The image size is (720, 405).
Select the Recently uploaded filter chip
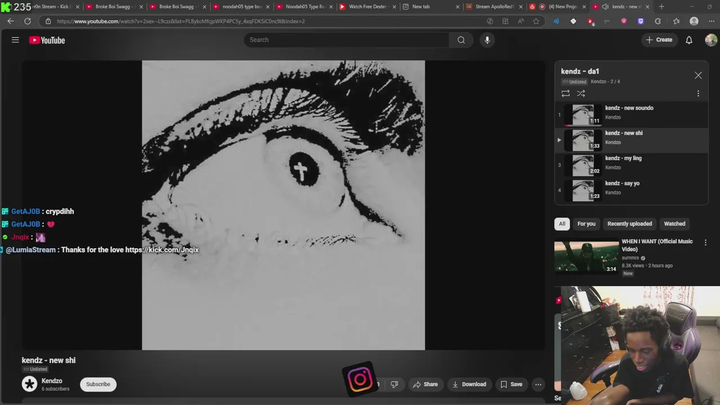[629, 224]
